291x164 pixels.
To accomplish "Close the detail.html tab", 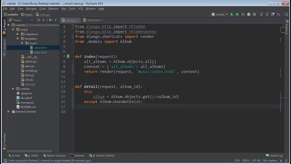I will coord(102,20).
